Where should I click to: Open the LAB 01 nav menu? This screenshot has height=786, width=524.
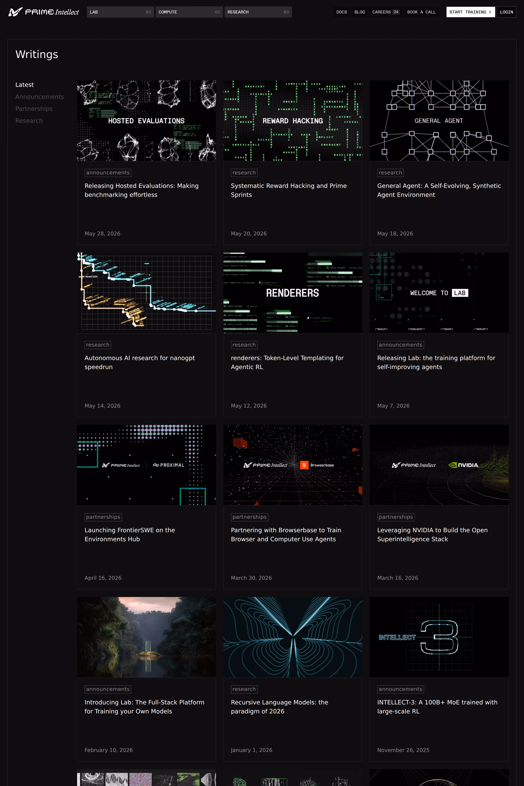tap(120, 12)
